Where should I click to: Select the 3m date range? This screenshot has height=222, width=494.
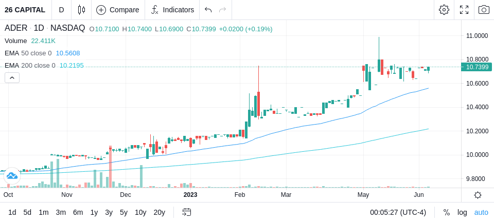61,213
